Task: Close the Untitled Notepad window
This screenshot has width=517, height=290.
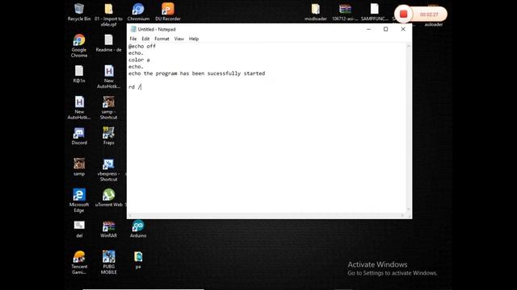Action: coord(403,29)
